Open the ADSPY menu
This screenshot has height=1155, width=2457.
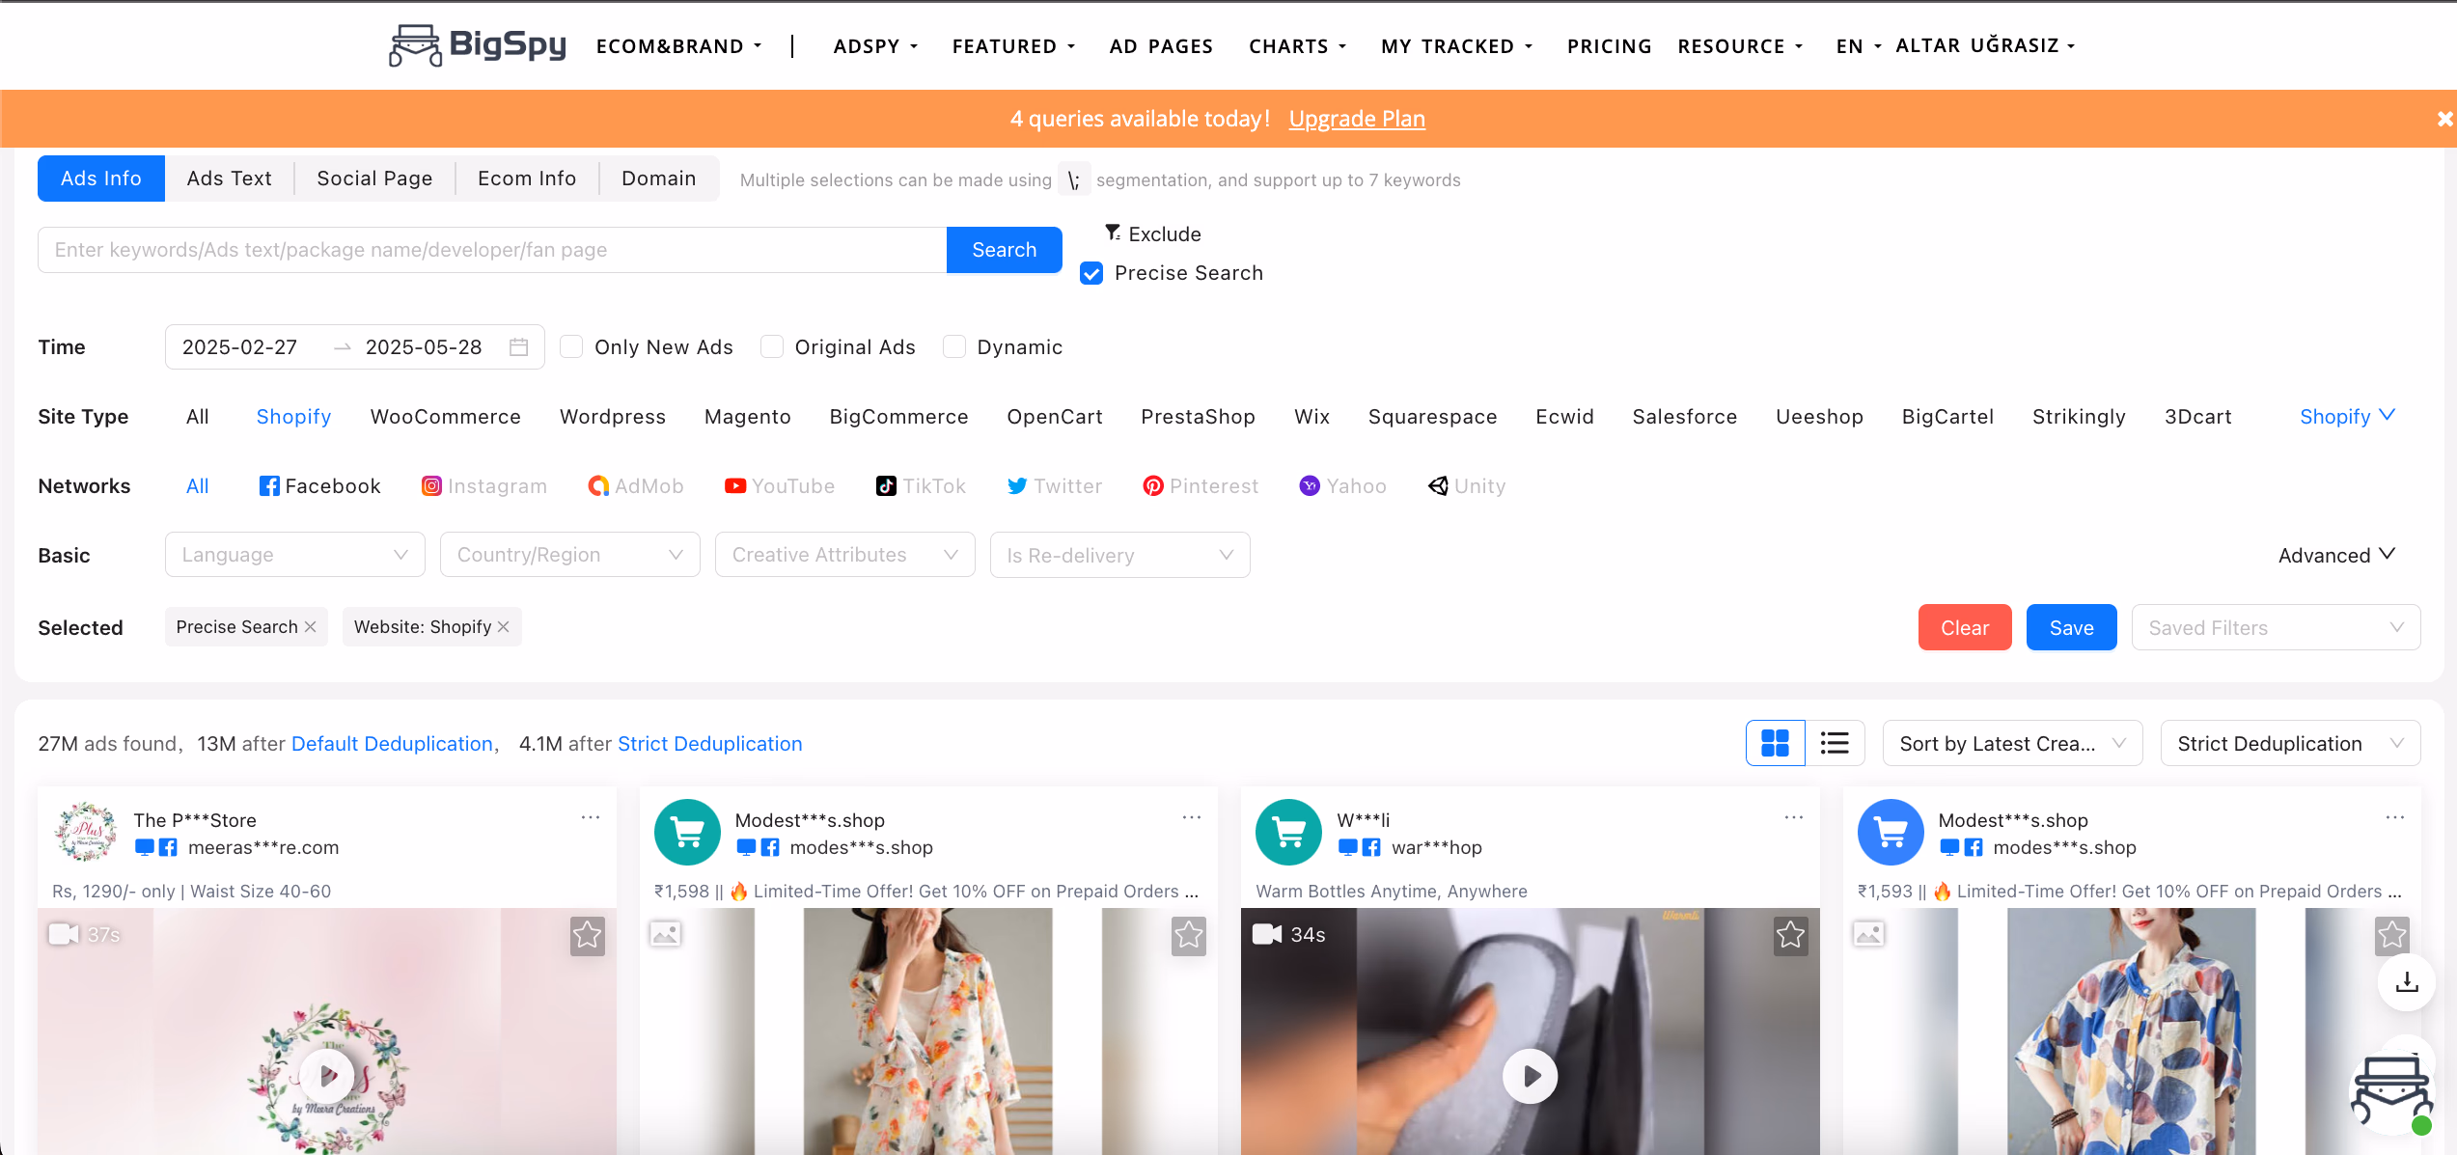pos(875,46)
